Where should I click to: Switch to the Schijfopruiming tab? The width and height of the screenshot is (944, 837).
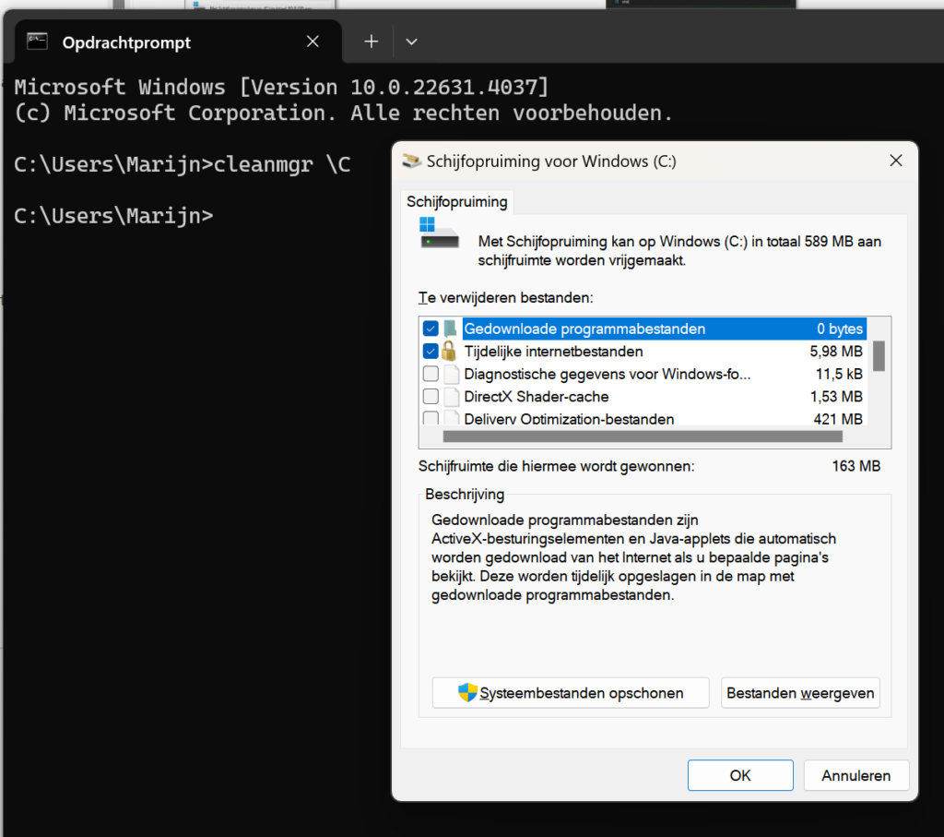pos(457,202)
